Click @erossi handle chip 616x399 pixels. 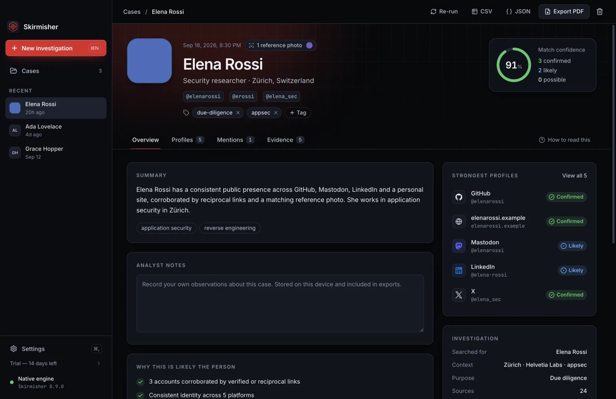243,96
